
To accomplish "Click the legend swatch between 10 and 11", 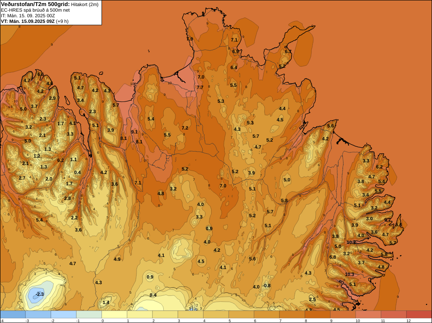I will point(368,314).
